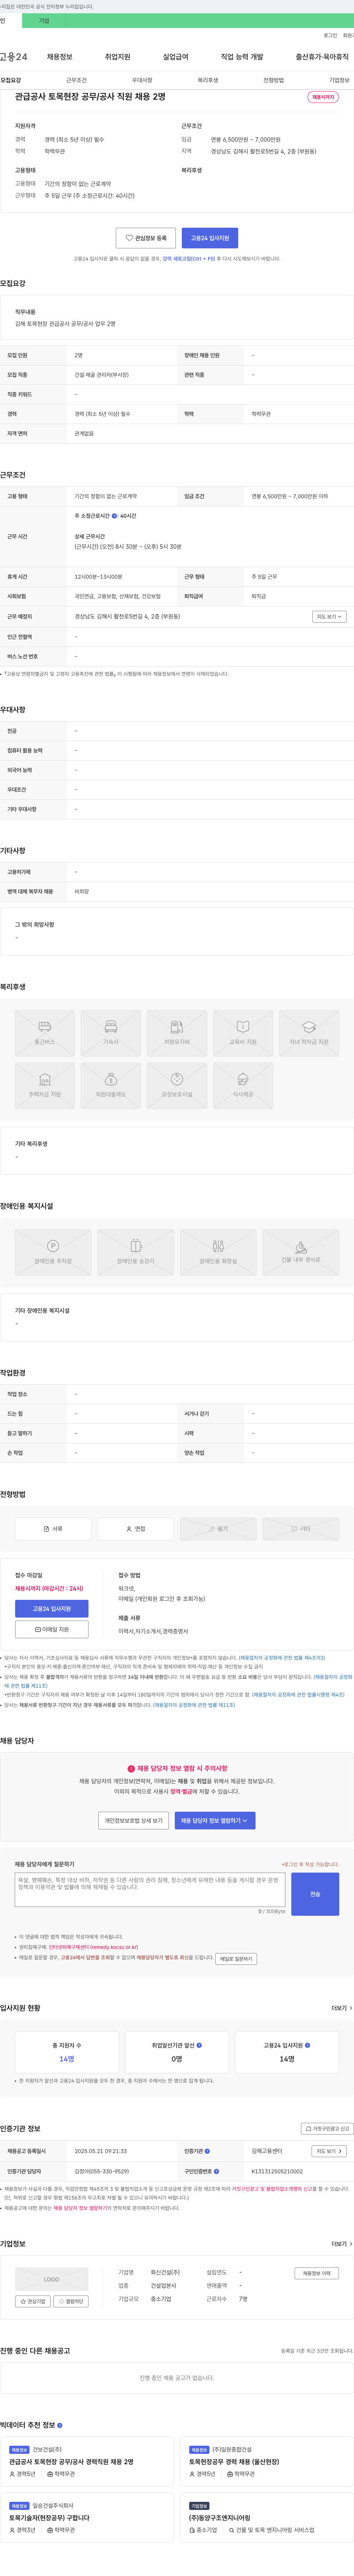Click the blue 전송 button
This screenshot has width=354, height=2576.
coord(315,1894)
